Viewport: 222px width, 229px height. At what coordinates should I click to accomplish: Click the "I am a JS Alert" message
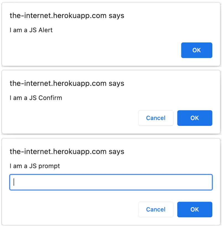point(31,30)
